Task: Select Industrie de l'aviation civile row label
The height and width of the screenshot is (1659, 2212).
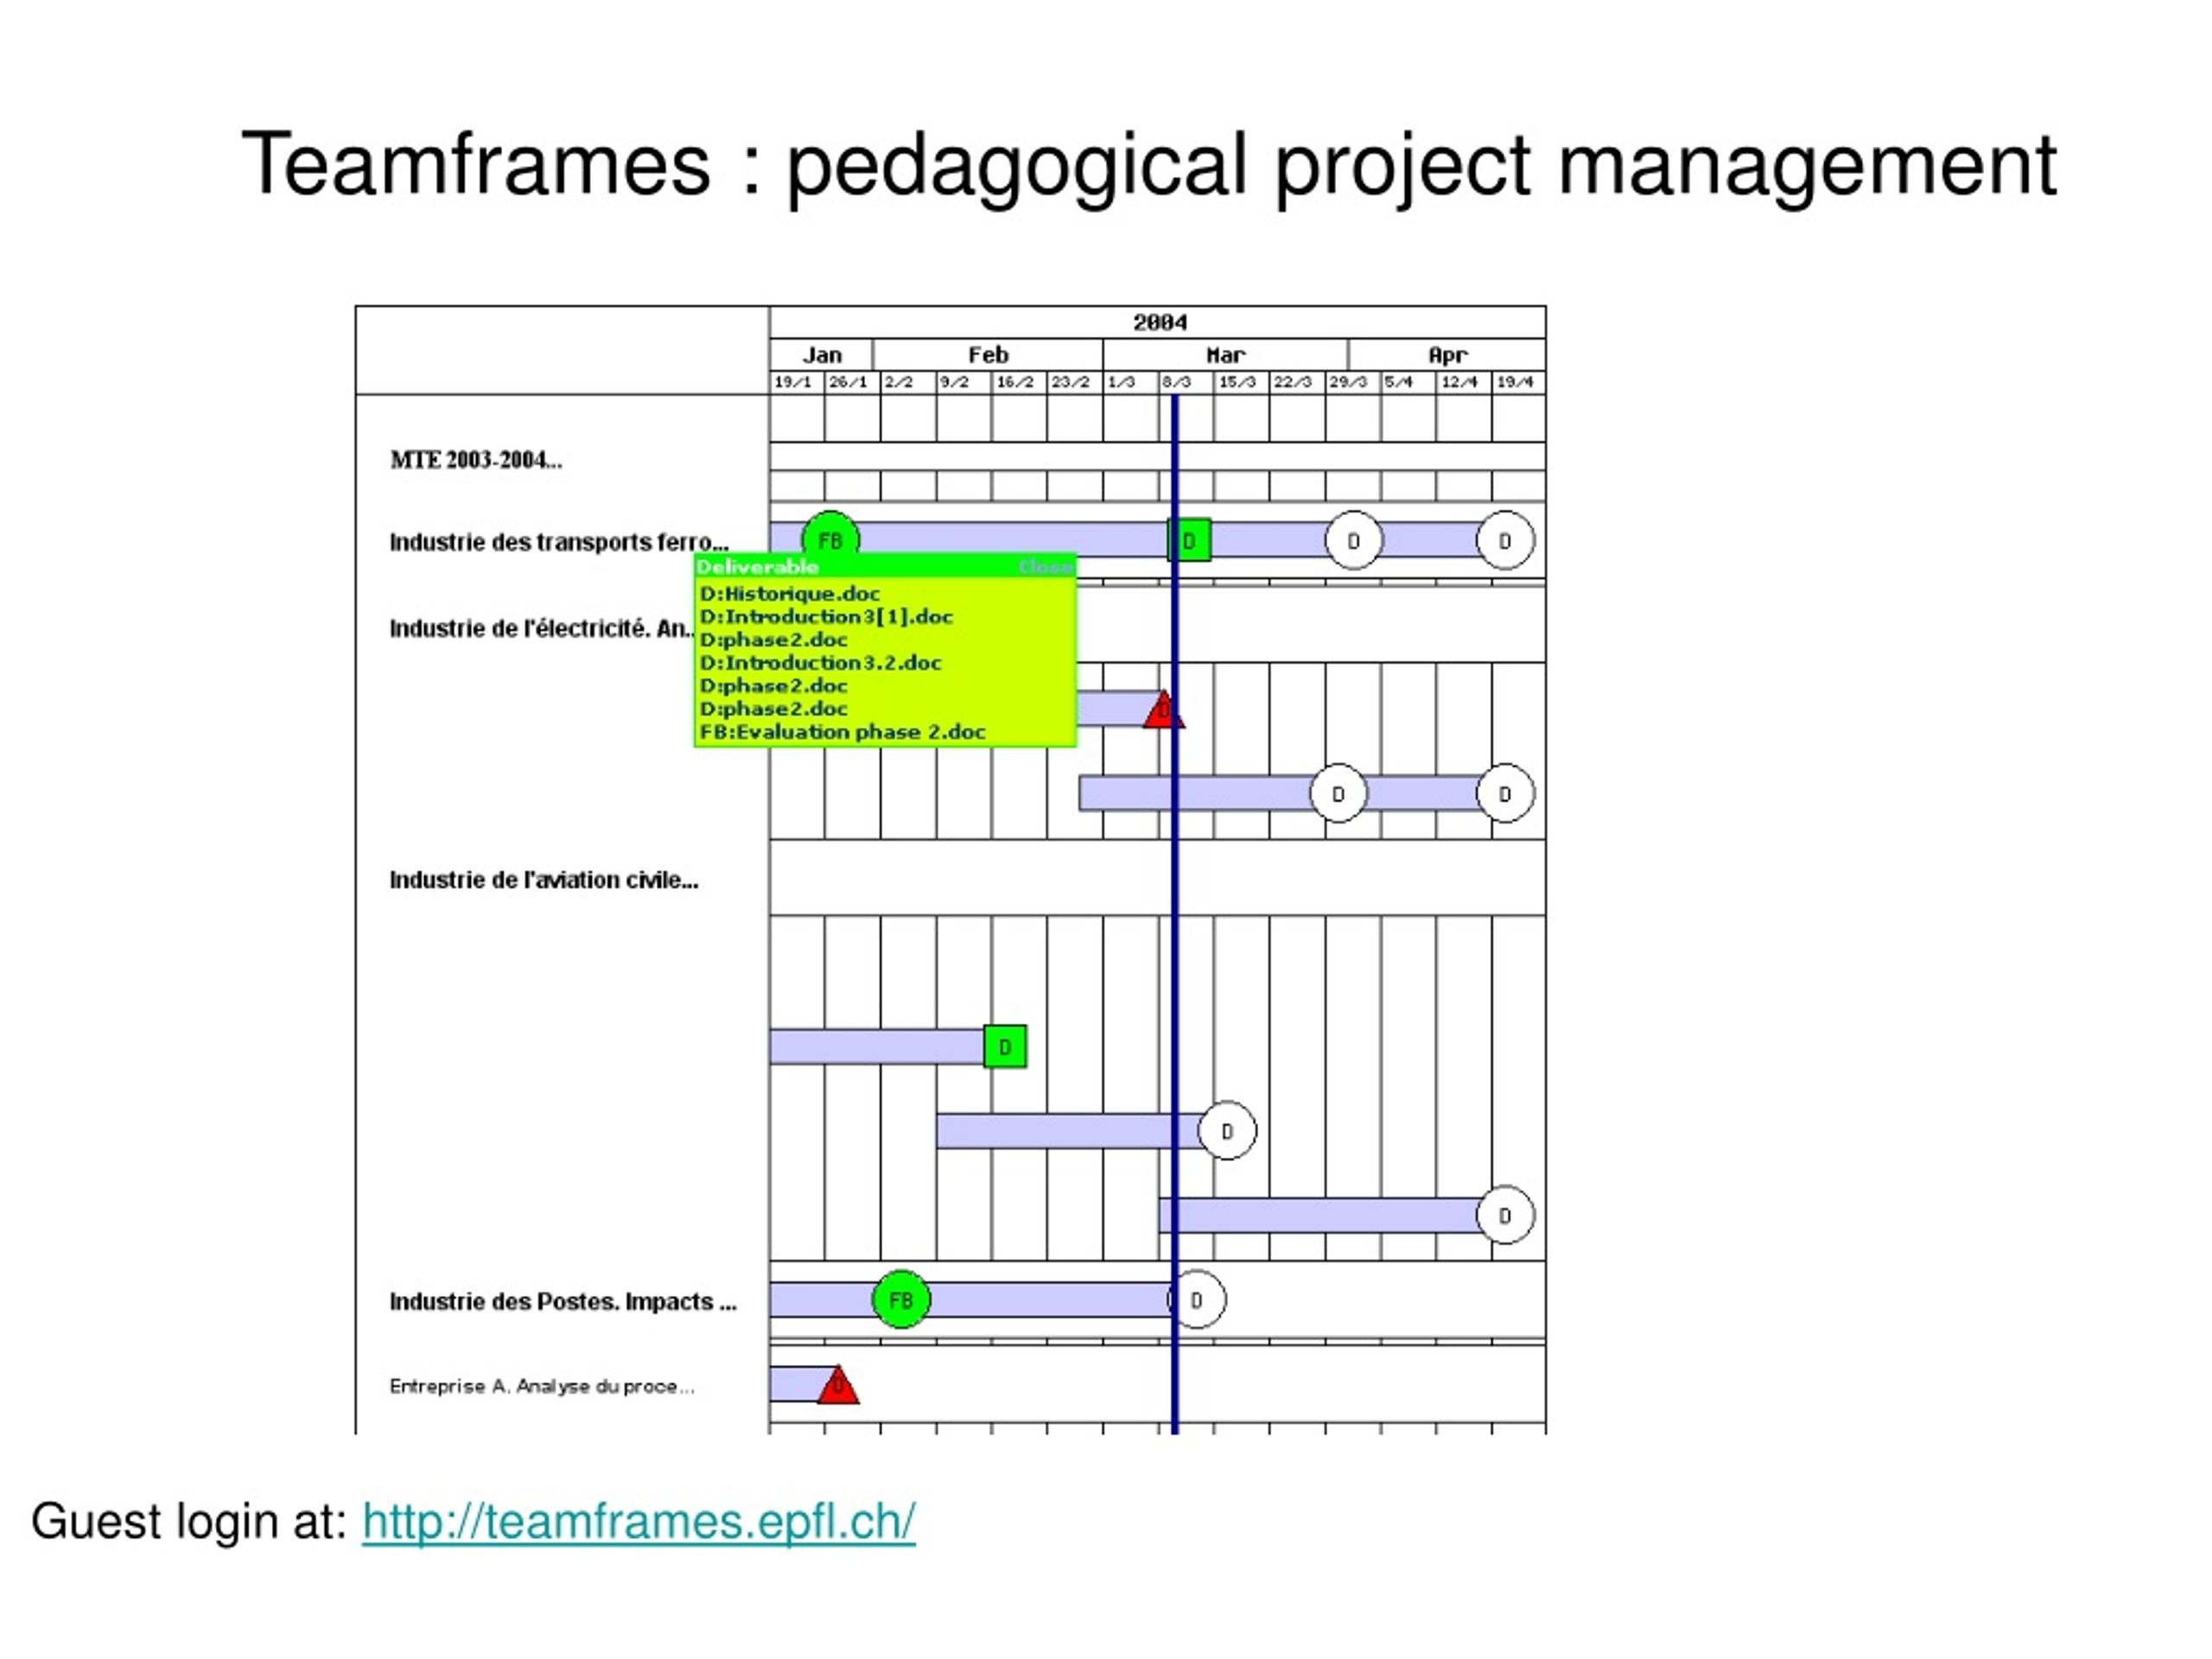Action: [x=543, y=880]
